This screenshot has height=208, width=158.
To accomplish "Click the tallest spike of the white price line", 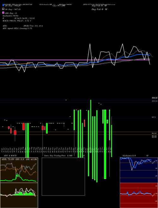I will coord(90,44).
